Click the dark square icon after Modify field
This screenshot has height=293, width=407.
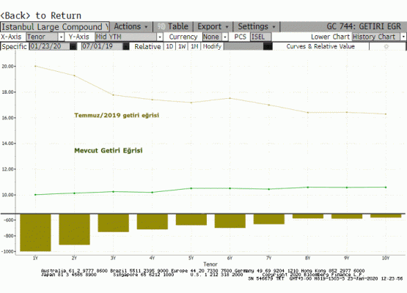tap(268, 46)
